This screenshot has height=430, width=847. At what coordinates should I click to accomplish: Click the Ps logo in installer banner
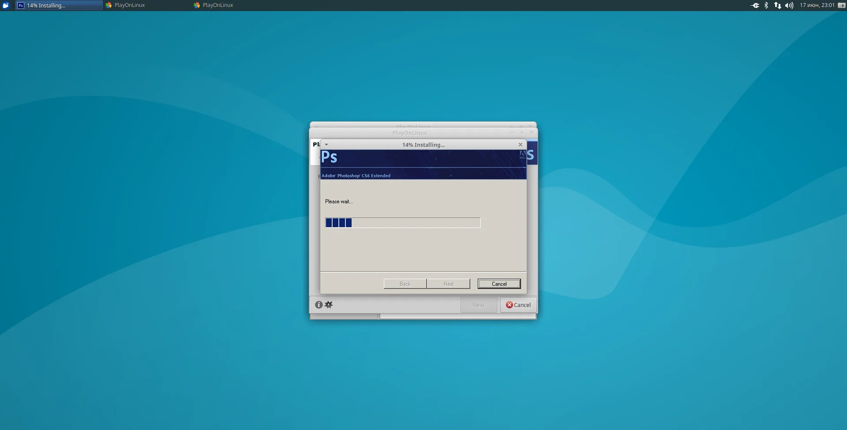pyautogui.click(x=329, y=157)
